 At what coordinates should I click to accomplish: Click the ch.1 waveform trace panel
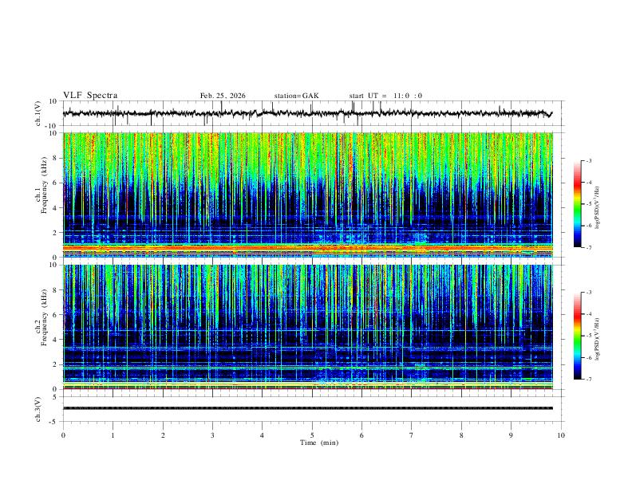click(x=313, y=113)
